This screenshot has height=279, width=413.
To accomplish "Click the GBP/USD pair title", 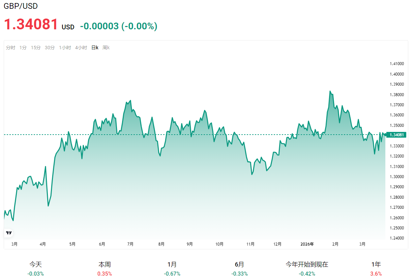I will point(21,6).
